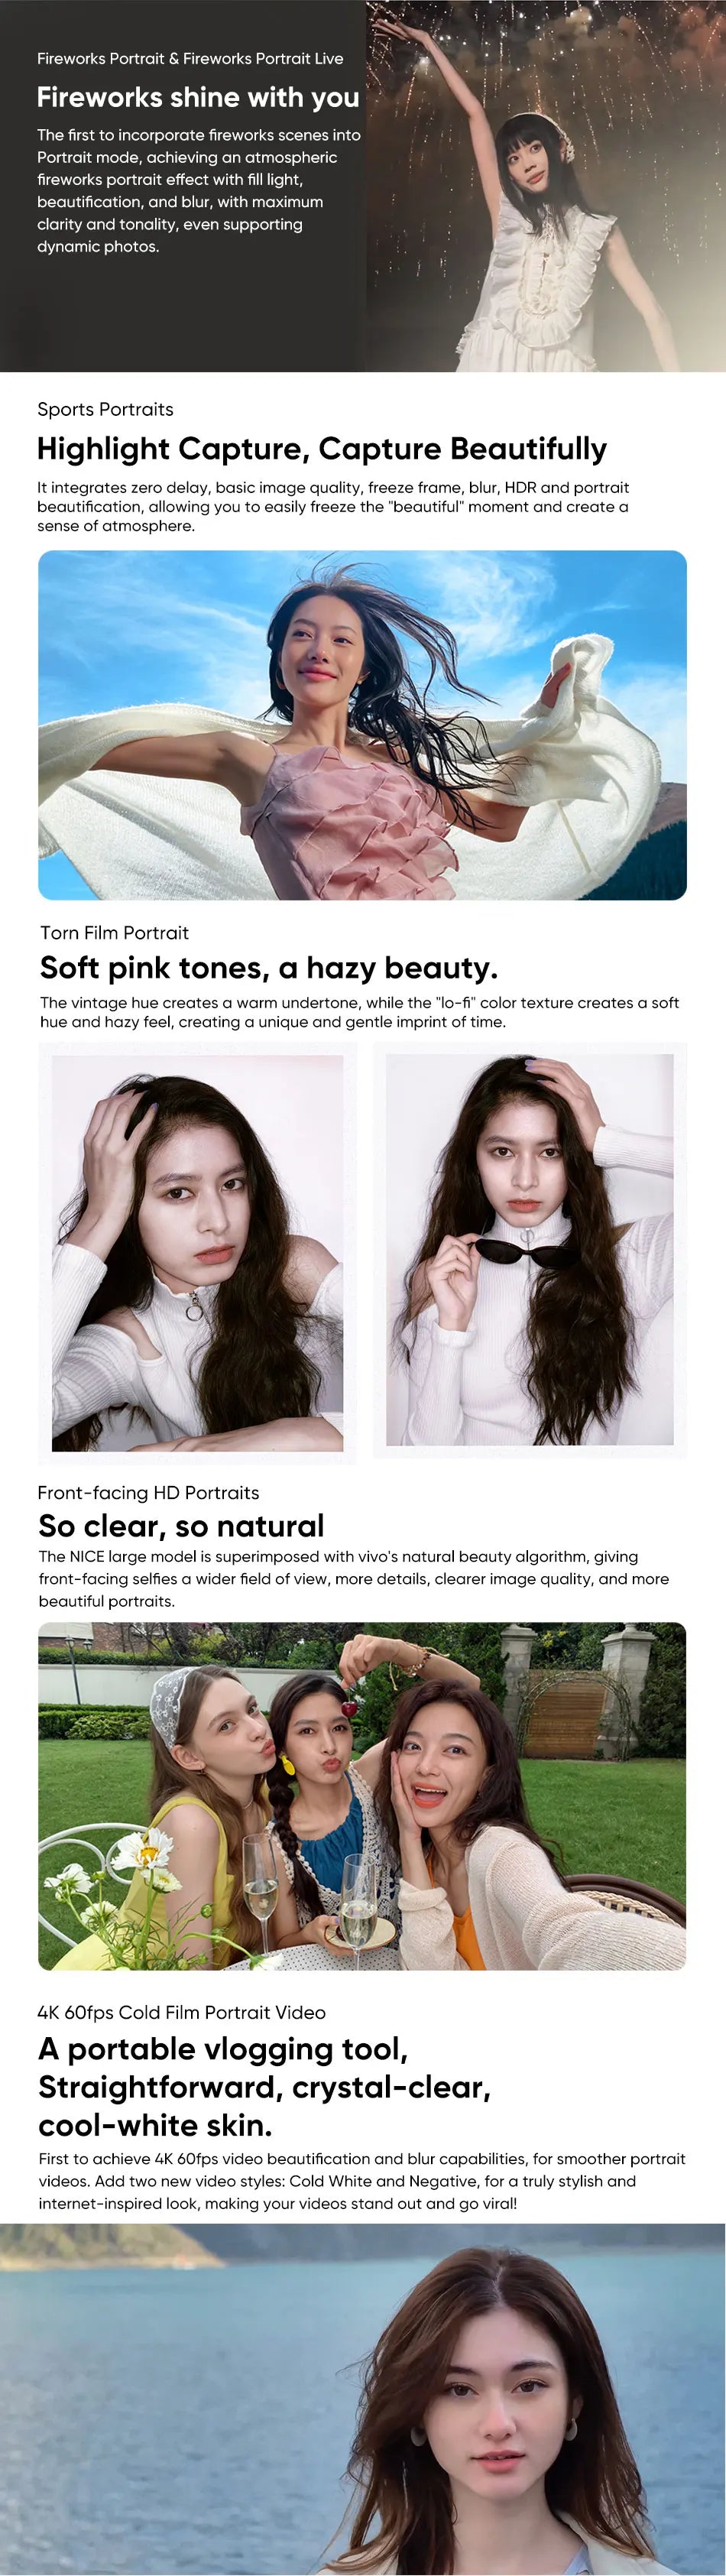Viewport: 726px width, 2576px height.
Task: Open the fireworks portrait photo of dancing girl
Action: (545, 186)
